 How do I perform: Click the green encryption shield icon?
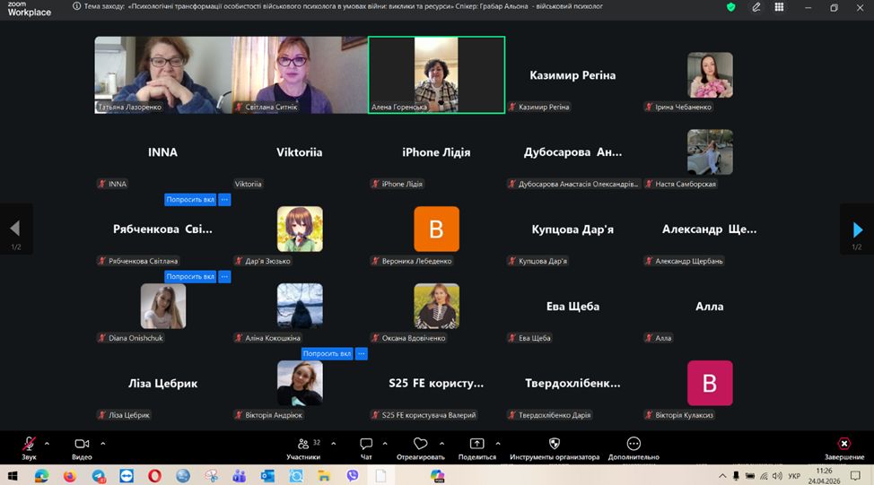730,7
